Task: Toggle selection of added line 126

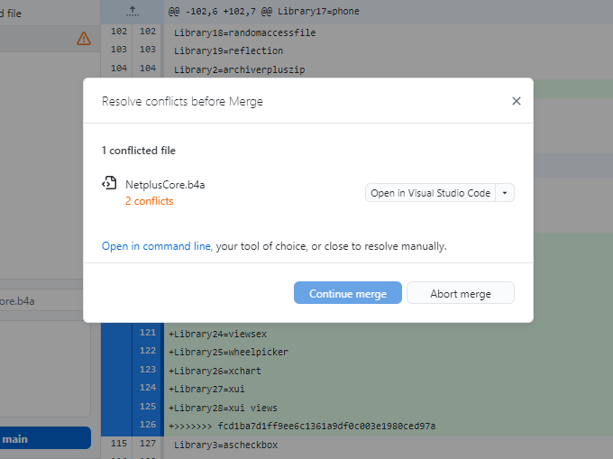Action: click(147, 425)
